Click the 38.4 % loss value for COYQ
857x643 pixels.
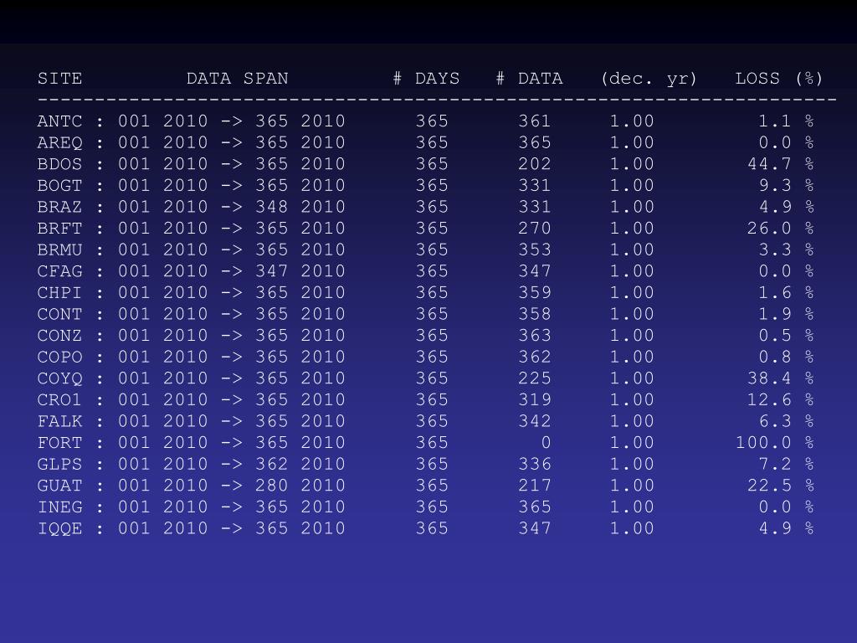coord(781,378)
